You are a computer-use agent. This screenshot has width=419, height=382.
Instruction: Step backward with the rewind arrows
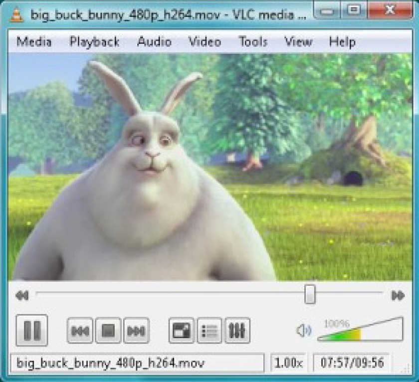click(22, 295)
